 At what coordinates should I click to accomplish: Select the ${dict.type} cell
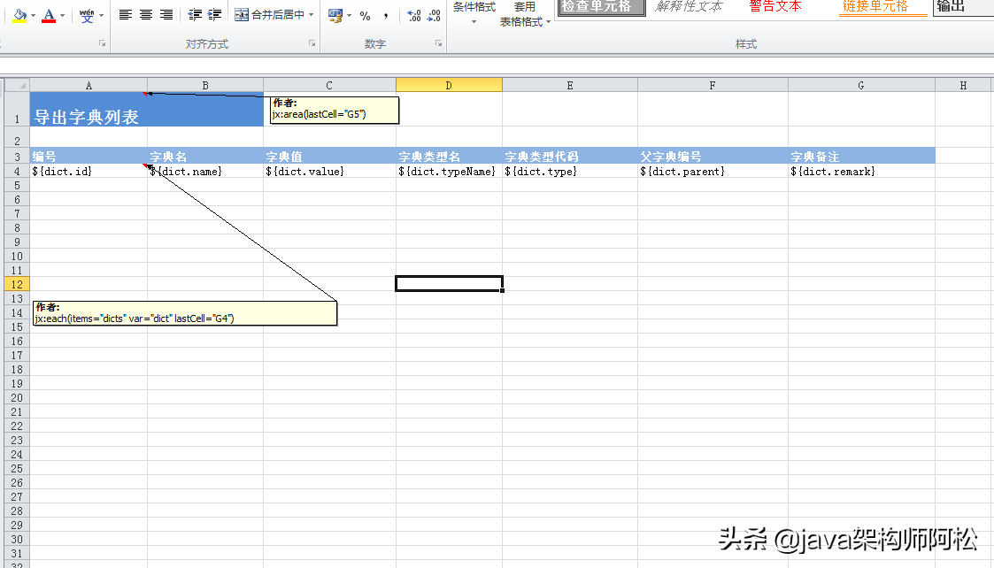pos(570,171)
